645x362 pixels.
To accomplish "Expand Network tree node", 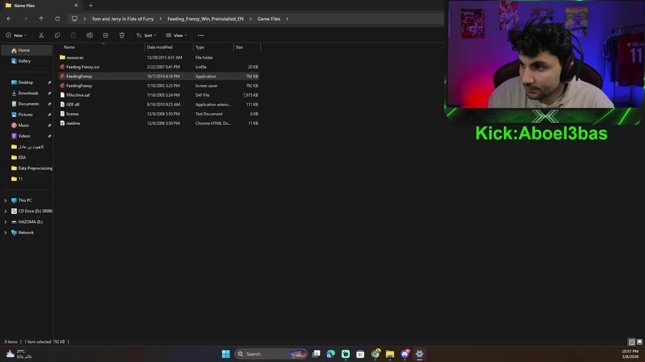I will [x=6, y=232].
